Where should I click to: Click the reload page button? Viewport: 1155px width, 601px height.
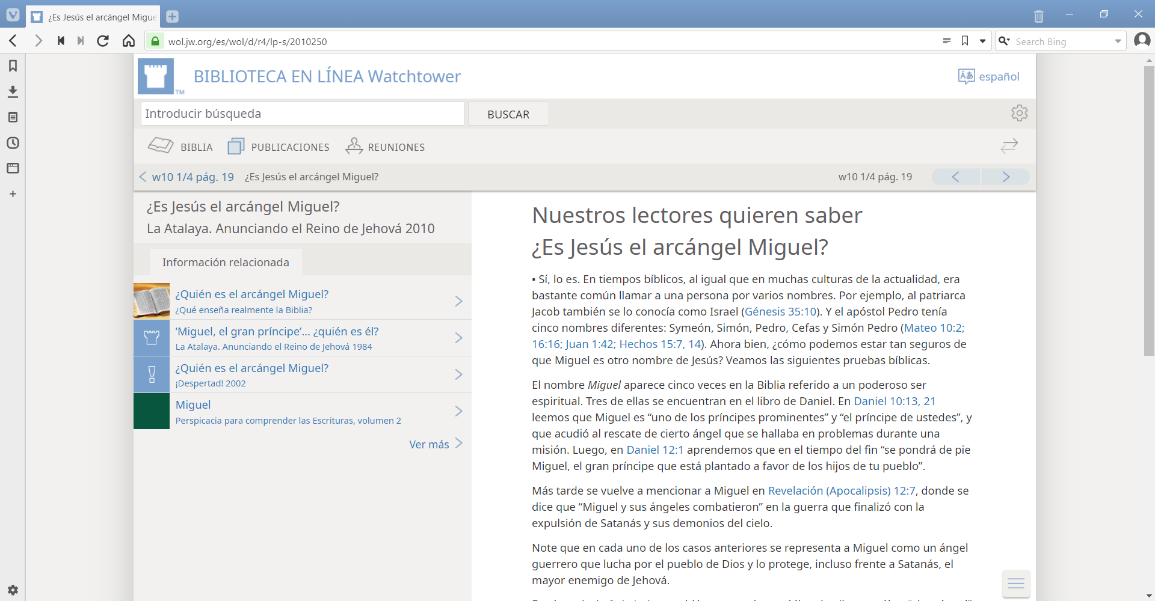click(103, 41)
